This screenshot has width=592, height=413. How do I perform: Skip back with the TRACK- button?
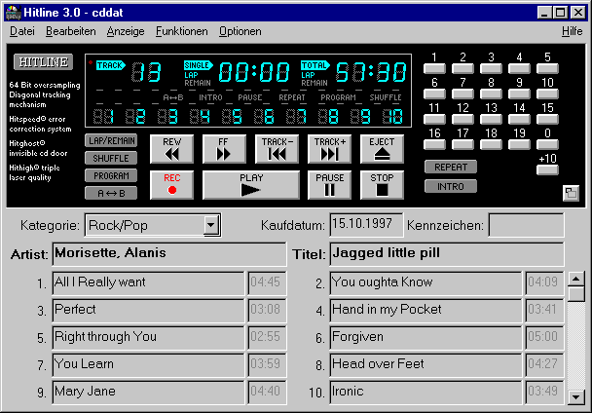tap(277, 149)
